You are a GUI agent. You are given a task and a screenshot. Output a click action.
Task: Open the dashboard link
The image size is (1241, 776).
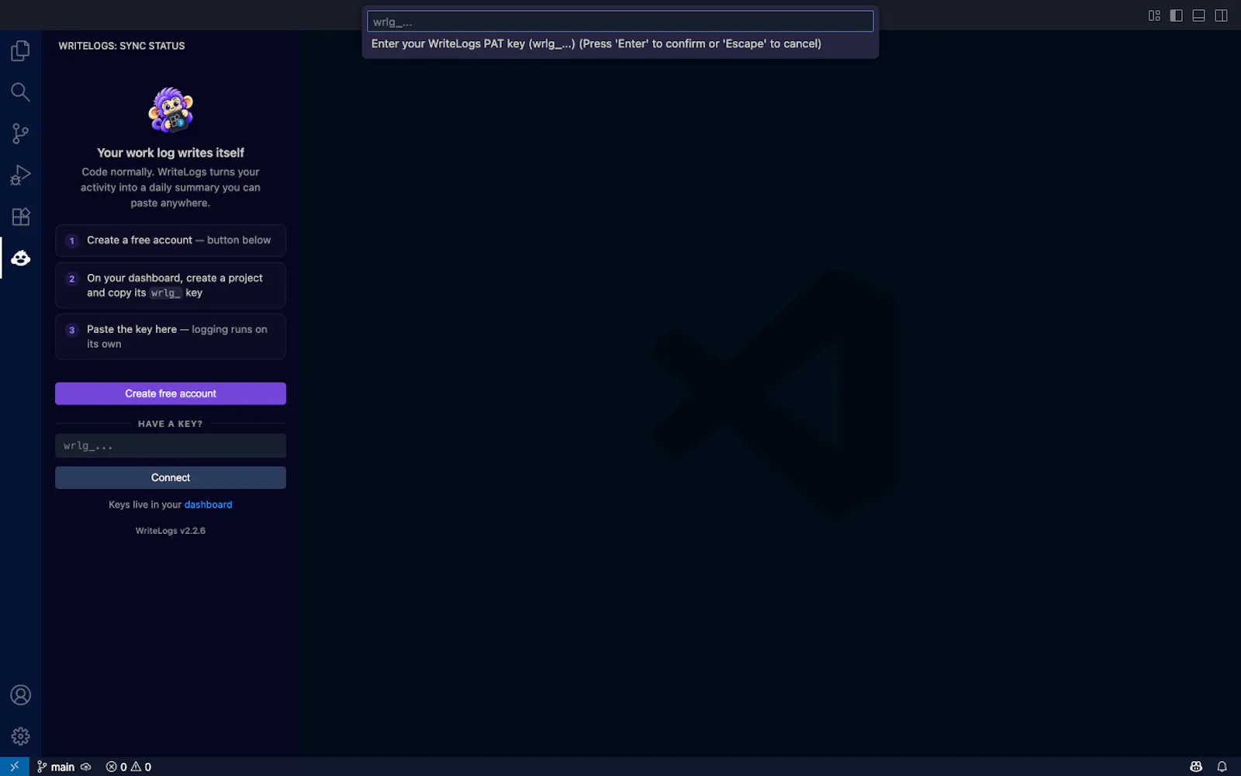(208, 504)
